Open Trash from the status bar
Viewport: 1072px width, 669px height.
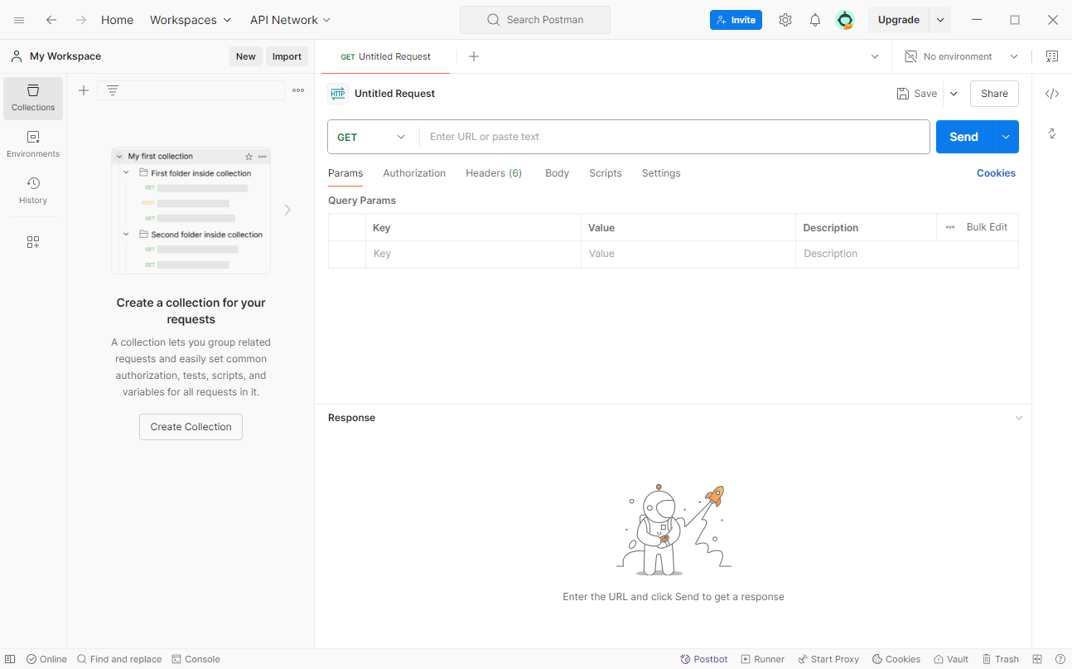coord(1001,659)
